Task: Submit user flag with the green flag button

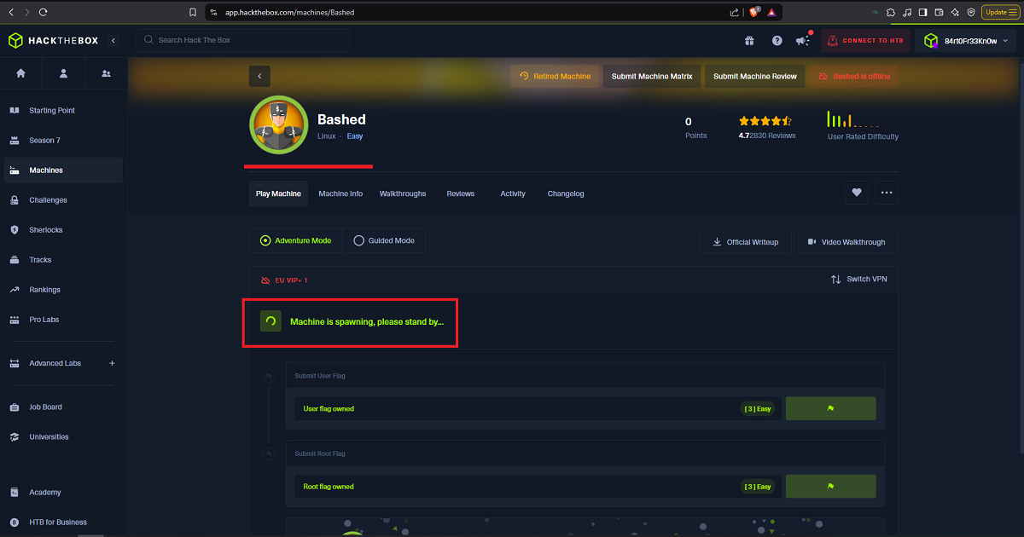Action: click(830, 408)
